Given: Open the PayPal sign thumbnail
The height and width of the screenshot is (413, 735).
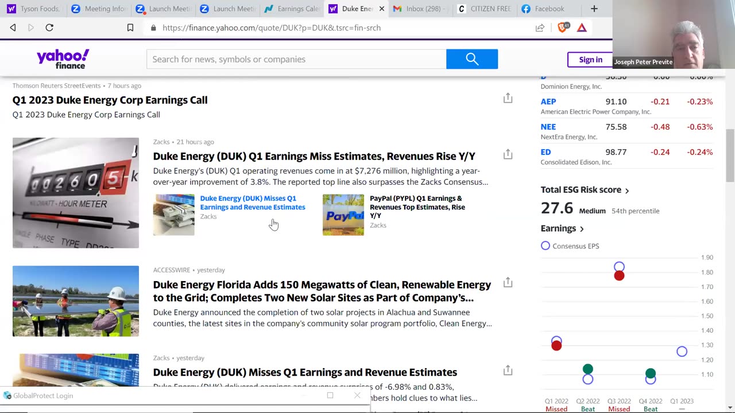Looking at the screenshot, I should pyautogui.click(x=343, y=215).
